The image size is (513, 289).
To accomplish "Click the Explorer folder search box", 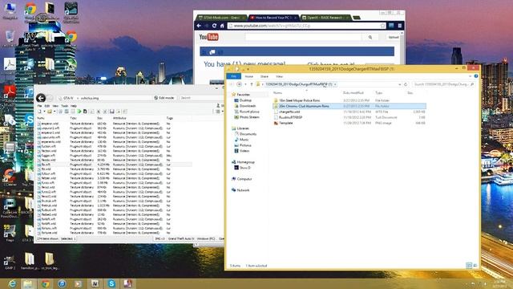I will coord(443,84).
